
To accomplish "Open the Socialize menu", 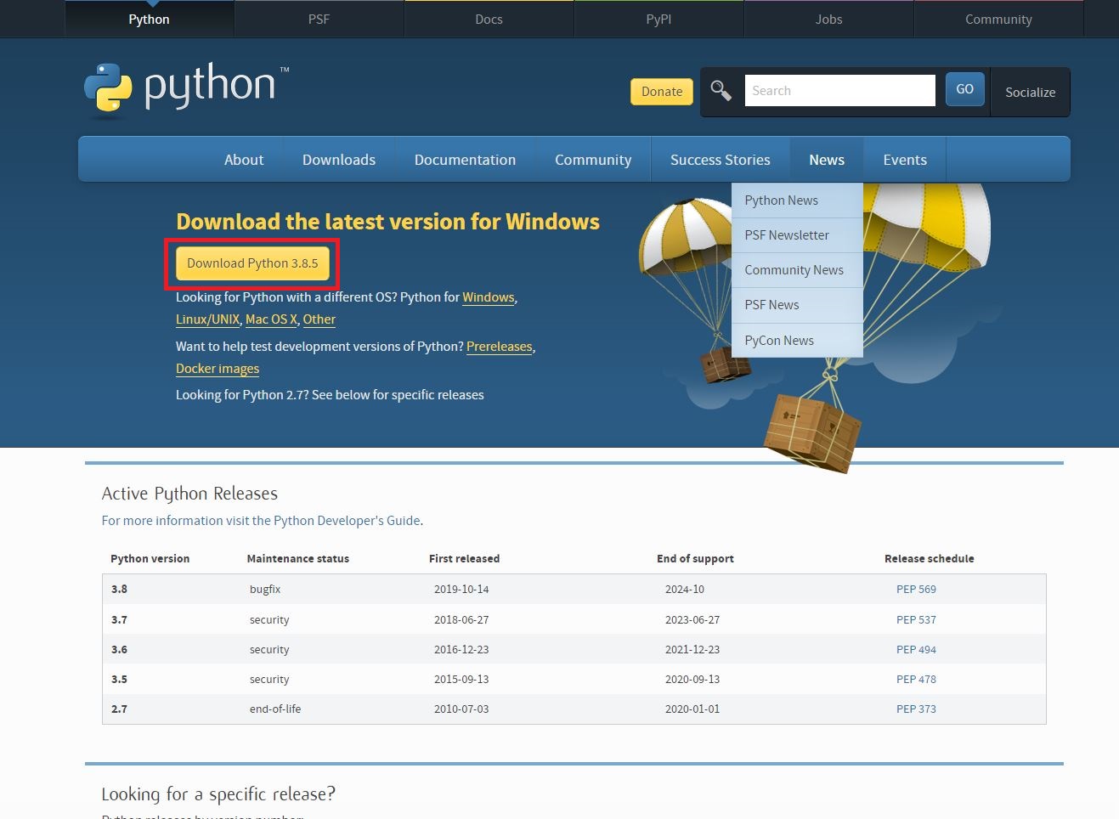I will (1030, 92).
